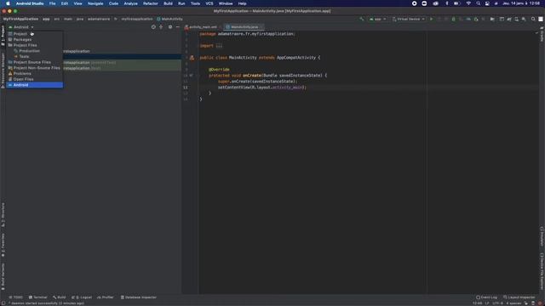Choose Project Source Files view

pos(34,62)
